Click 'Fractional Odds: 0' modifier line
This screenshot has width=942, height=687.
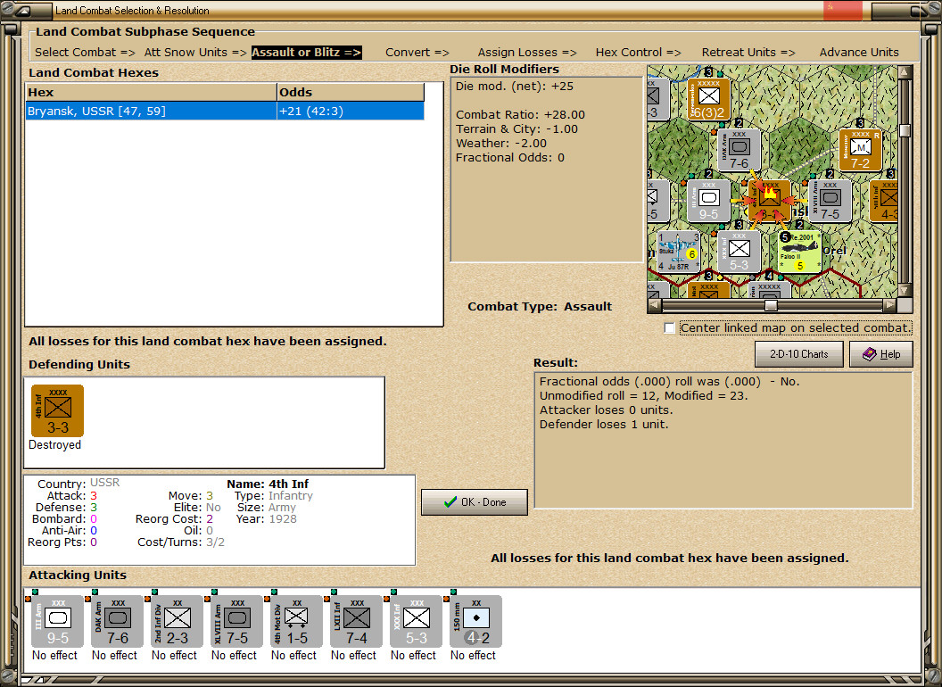(510, 158)
